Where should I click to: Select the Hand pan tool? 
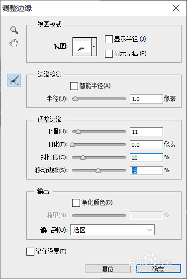[14, 43]
